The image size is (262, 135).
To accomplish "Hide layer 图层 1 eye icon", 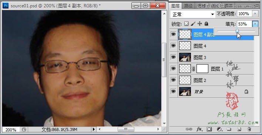I will [174, 68].
